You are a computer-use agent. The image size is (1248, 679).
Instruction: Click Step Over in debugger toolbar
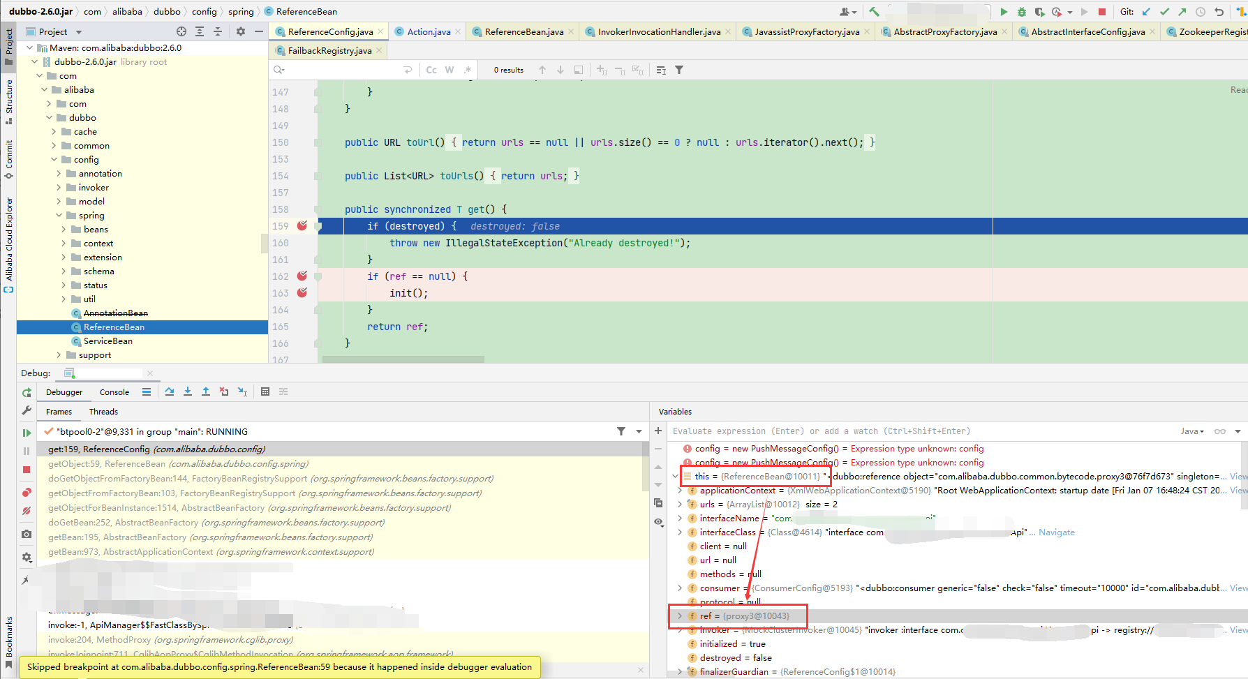tap(170, 392)
